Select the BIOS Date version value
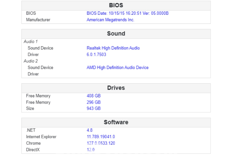 tap(127, 13)
